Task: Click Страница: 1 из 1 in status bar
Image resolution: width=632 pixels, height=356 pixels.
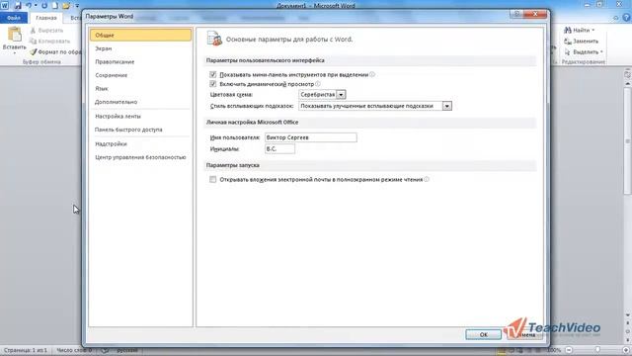Action: pos(26,350)
